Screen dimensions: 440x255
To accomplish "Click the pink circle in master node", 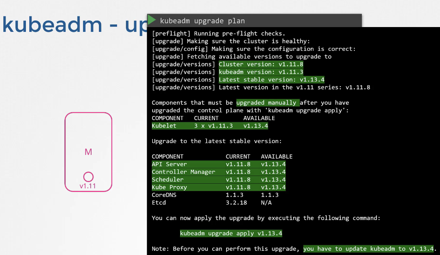I will (89, 177).
